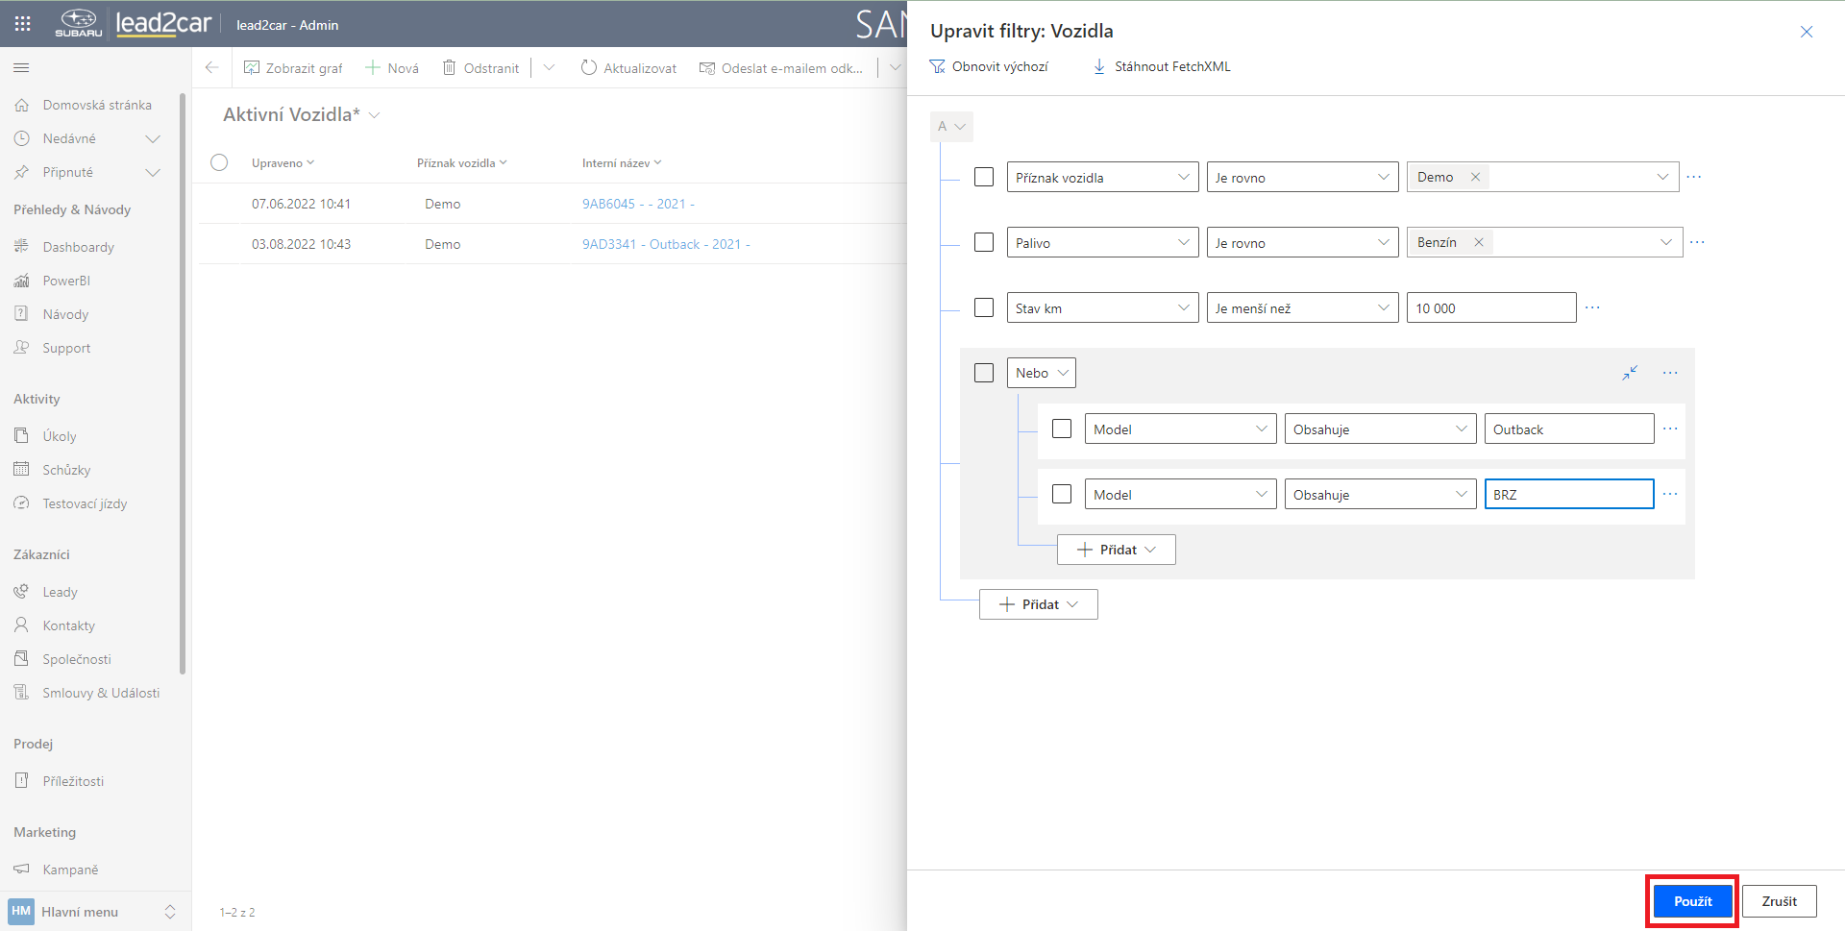Check the Příznak vozidla filter row checkbox

click(984, 178)
